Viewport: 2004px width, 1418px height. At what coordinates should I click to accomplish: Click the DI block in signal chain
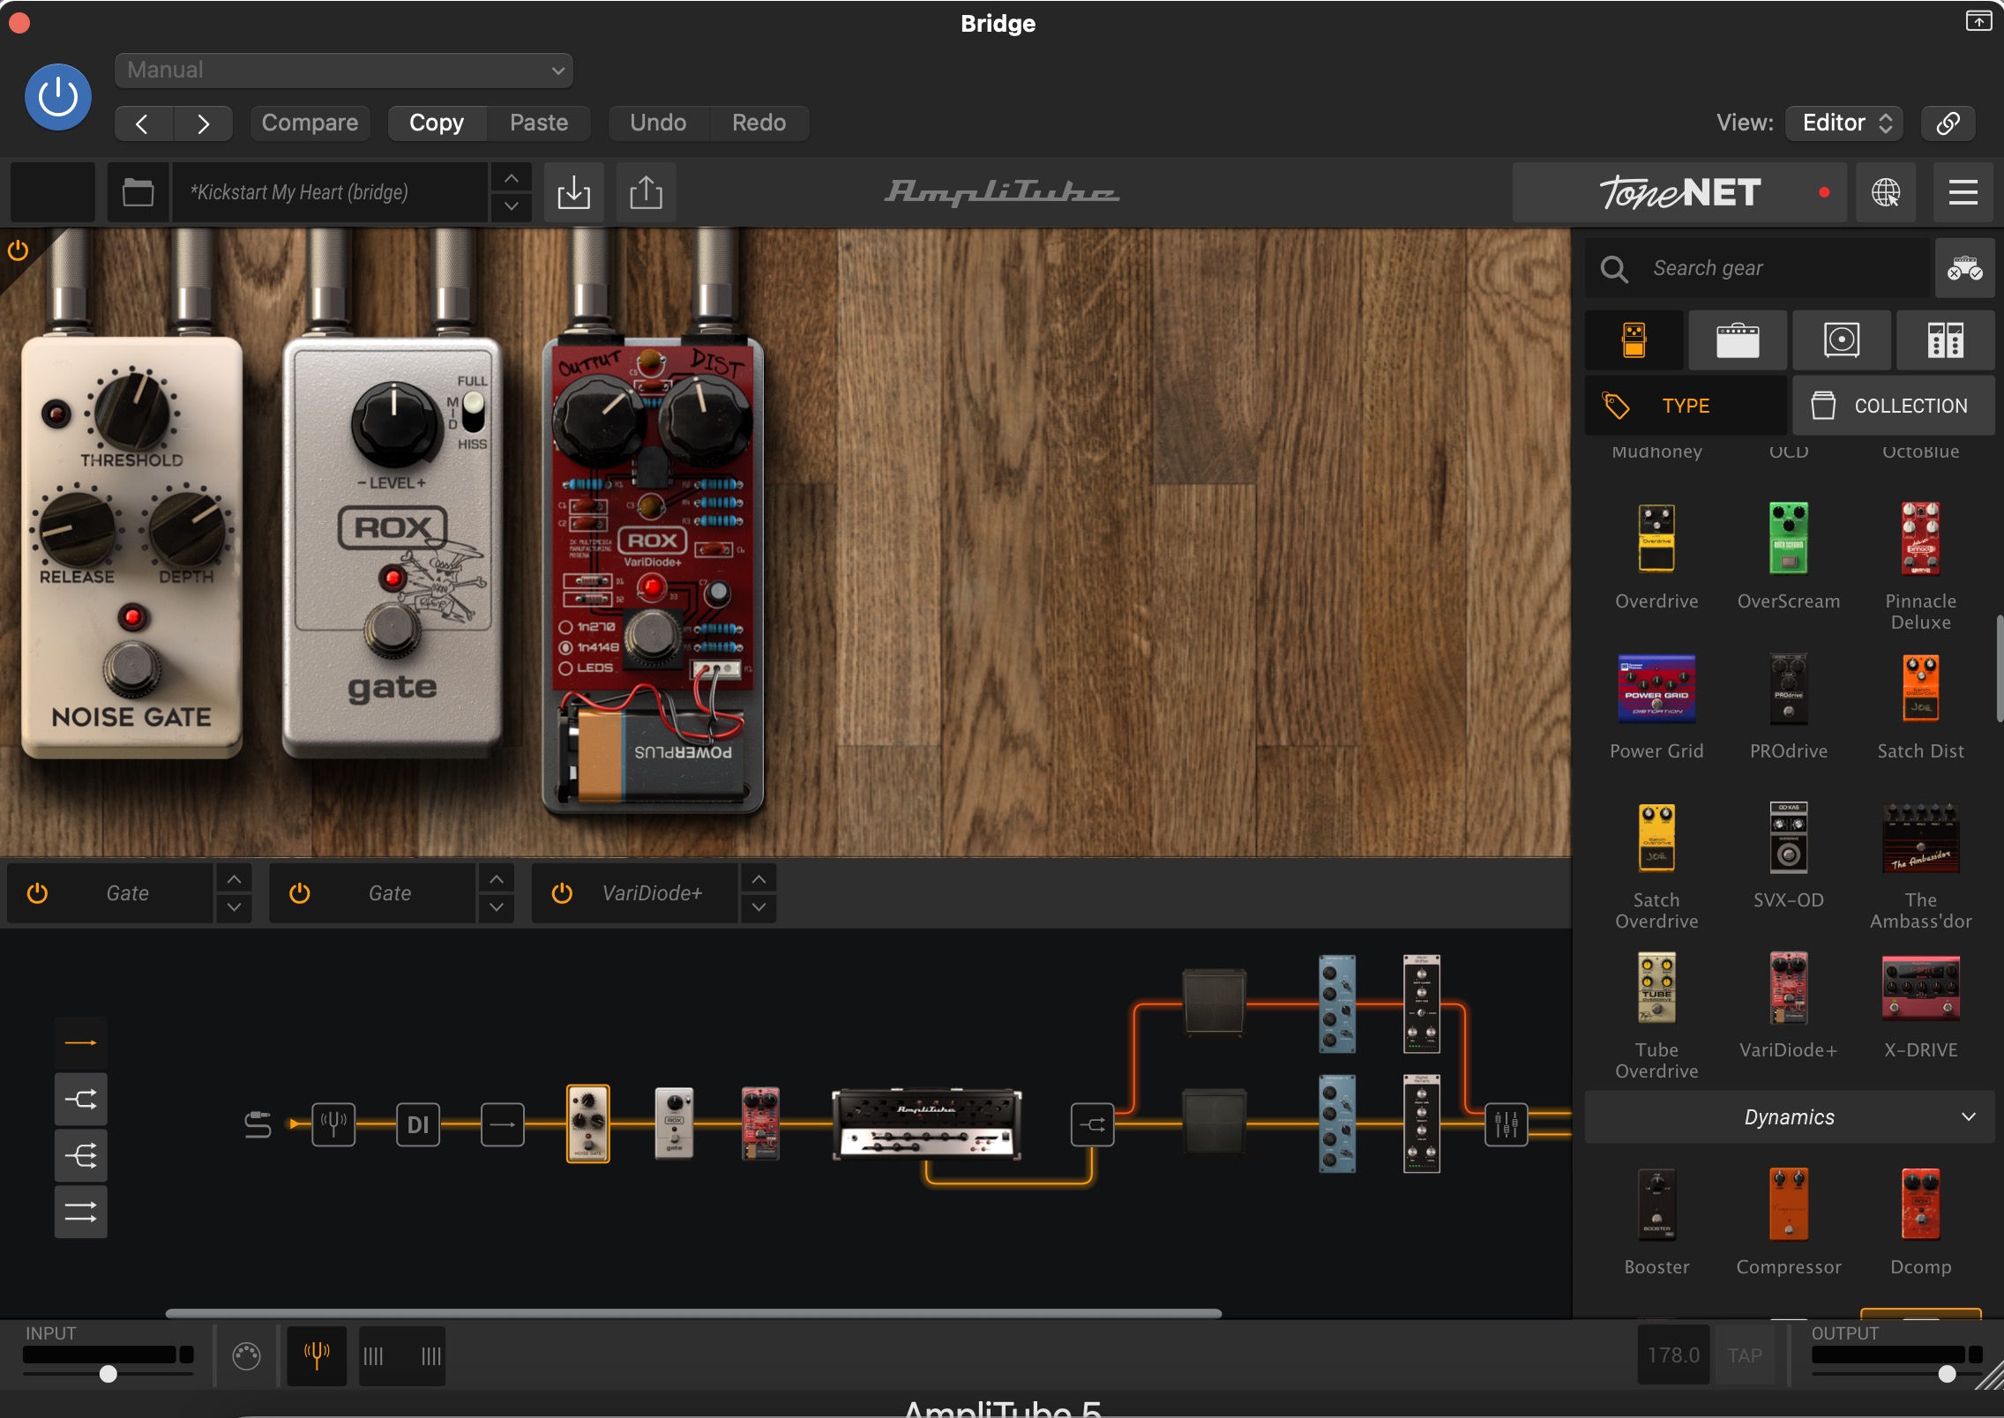[418, 1124]
